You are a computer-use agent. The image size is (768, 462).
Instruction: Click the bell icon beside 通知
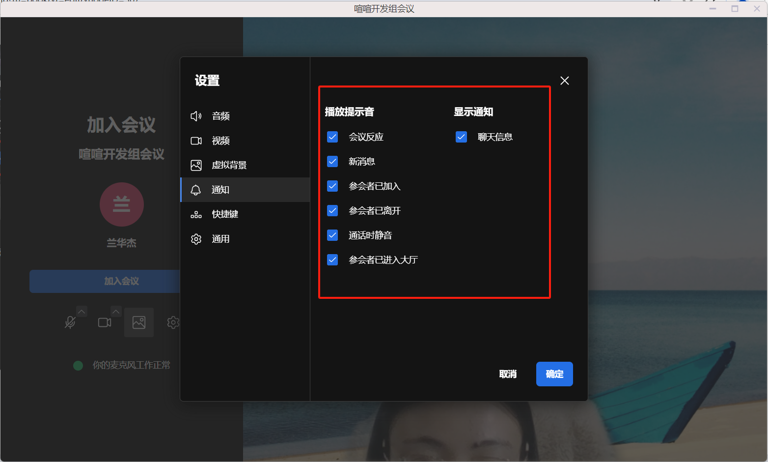point(196,190)
